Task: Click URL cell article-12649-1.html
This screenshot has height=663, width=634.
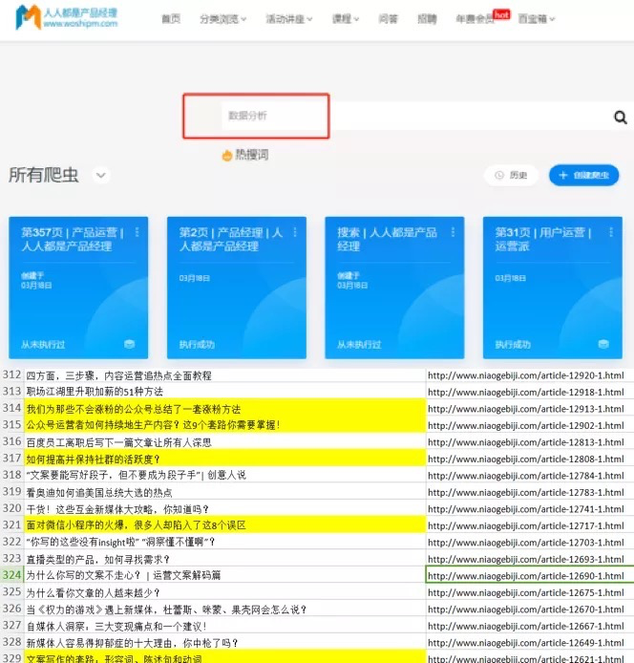Action: (x=530, y=643)
